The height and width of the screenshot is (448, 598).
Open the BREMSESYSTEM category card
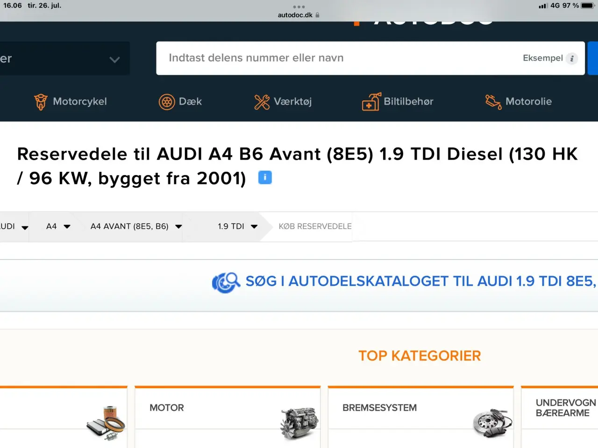pyautogui.click(x=420, y=418)
